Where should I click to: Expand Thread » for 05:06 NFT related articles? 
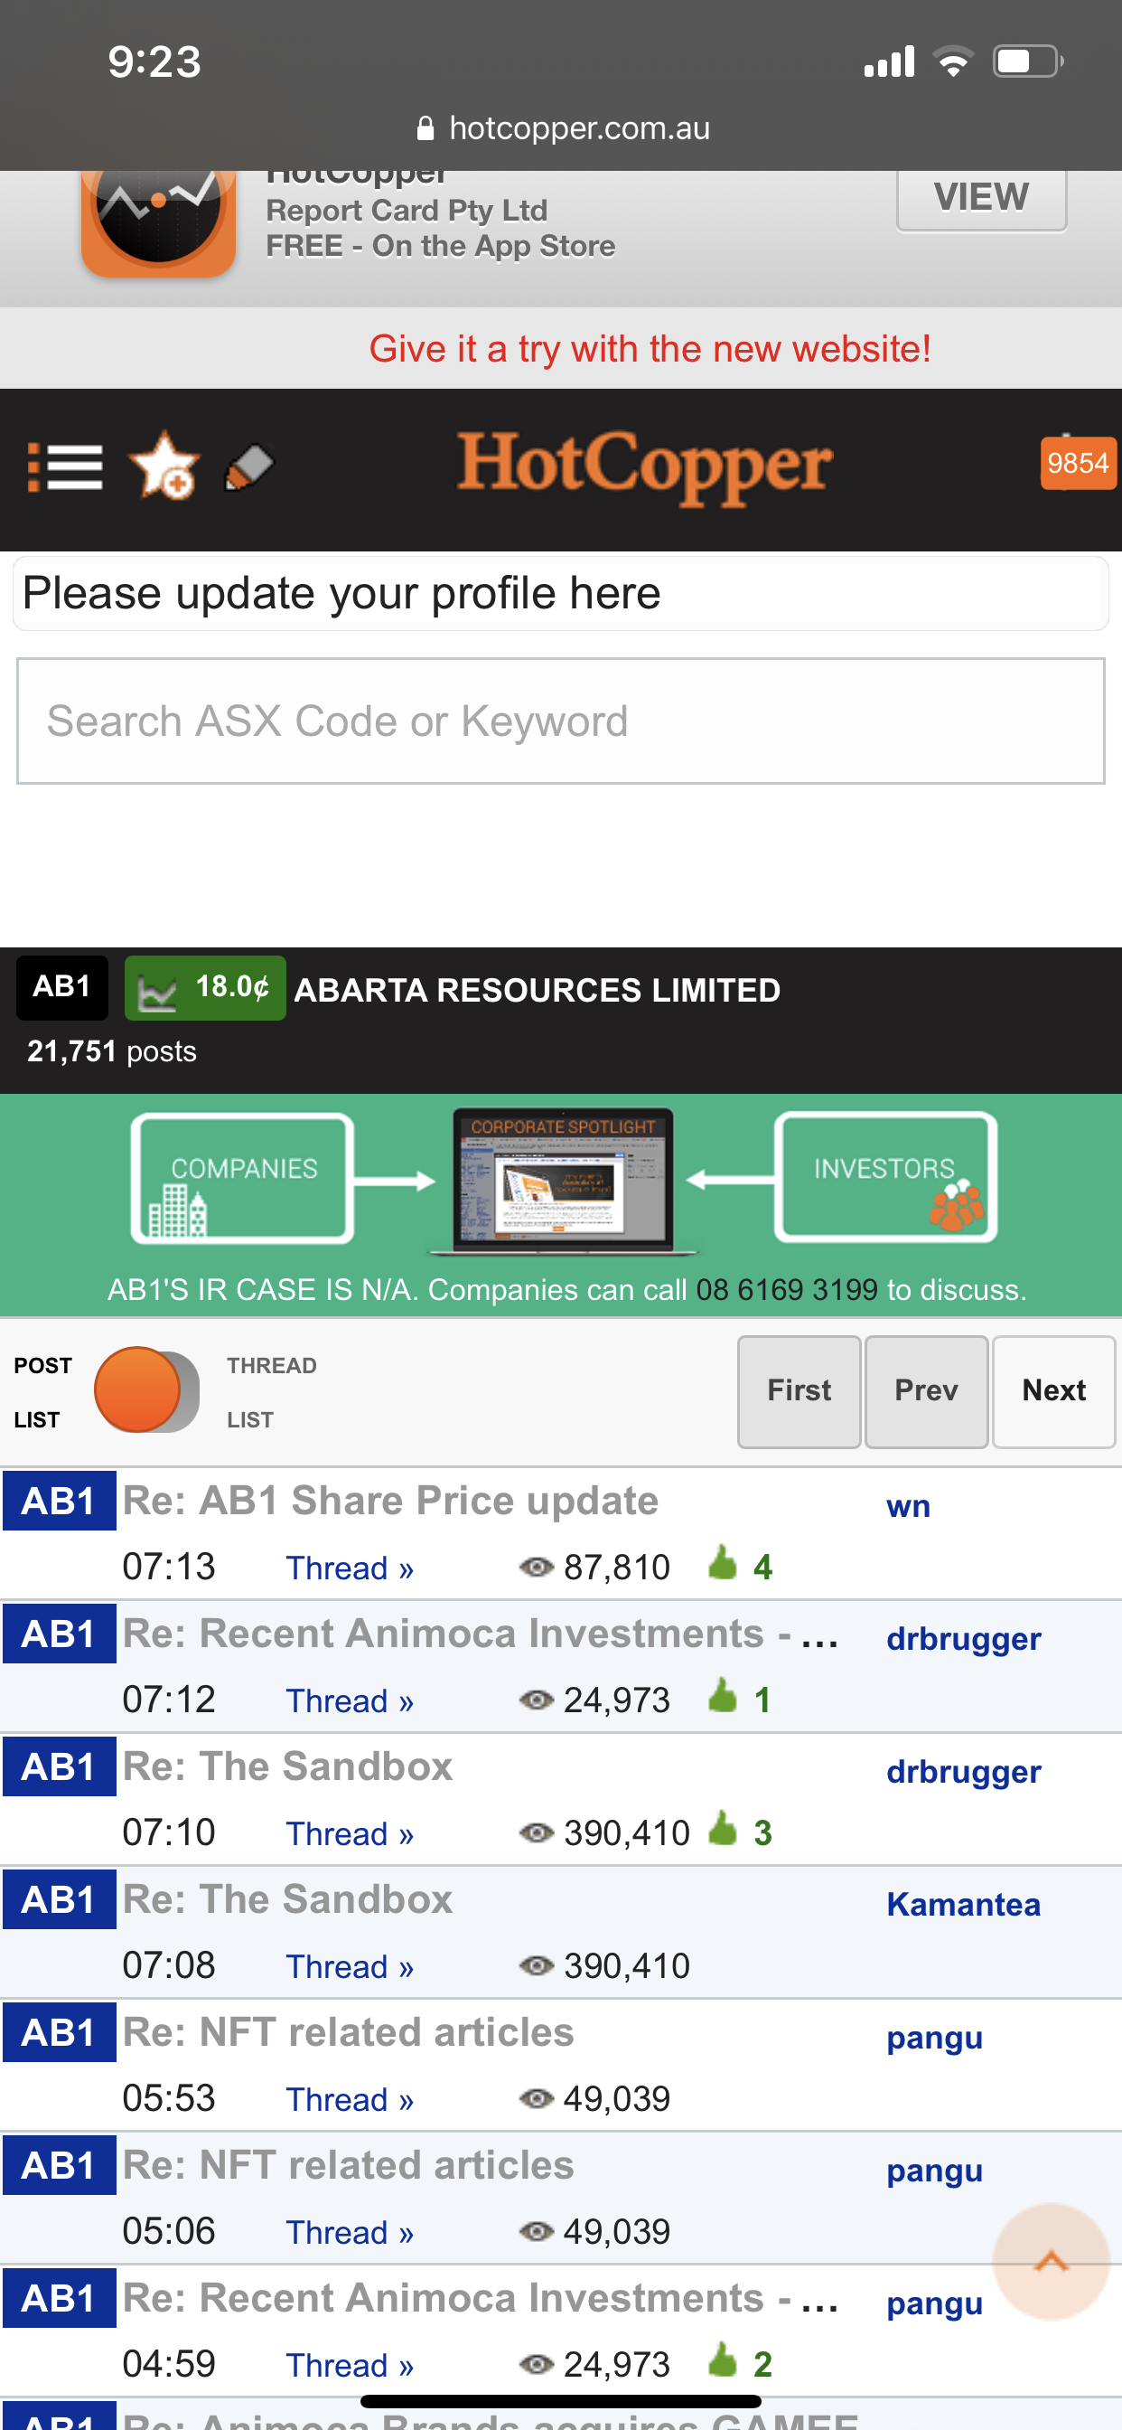click(x=350, y=2232)
